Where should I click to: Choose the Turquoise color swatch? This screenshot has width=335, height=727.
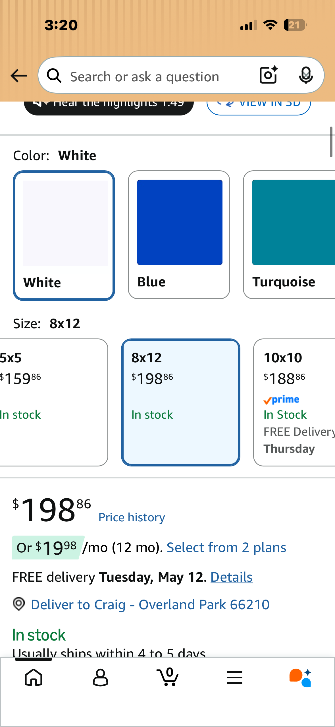[x=289, y=235]
